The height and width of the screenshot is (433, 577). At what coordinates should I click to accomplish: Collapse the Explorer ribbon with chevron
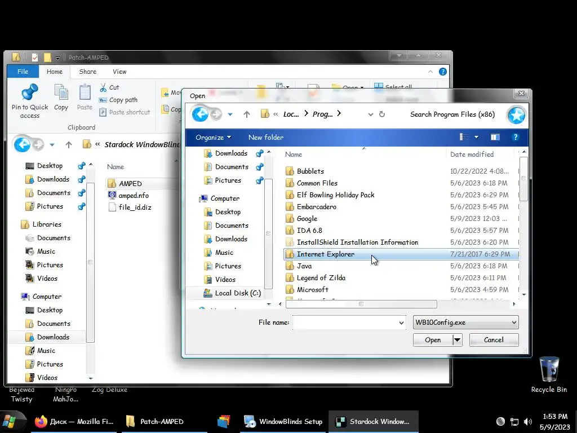coord(430,72)
